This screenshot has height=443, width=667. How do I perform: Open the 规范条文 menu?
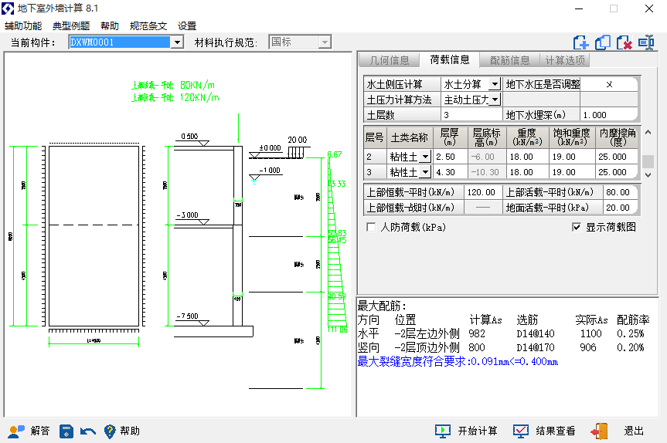click(148, 26)
